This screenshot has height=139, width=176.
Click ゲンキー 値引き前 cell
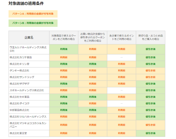click(150, 71)
